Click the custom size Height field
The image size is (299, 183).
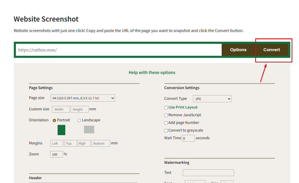pos(79,109)
